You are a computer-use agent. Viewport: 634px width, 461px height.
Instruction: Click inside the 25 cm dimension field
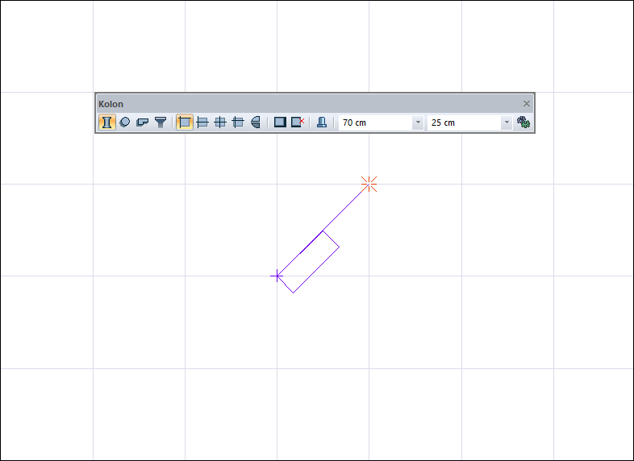point(463,123)
